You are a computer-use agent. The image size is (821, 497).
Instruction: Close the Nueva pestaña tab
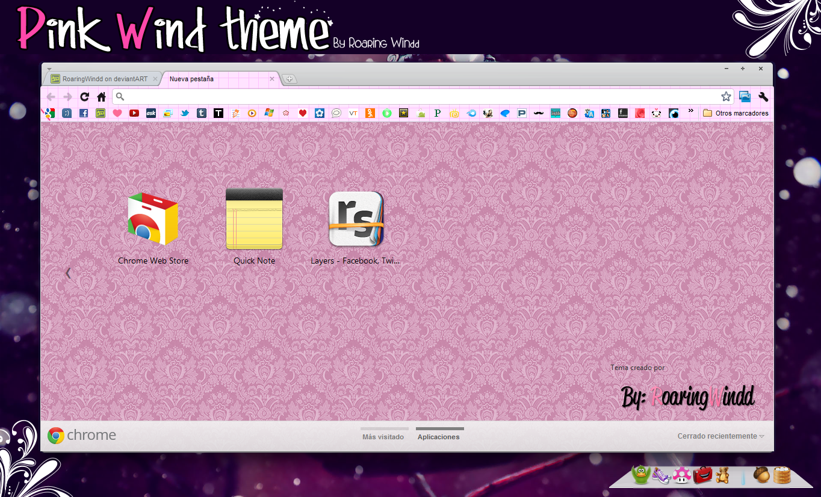click(271, 79)
